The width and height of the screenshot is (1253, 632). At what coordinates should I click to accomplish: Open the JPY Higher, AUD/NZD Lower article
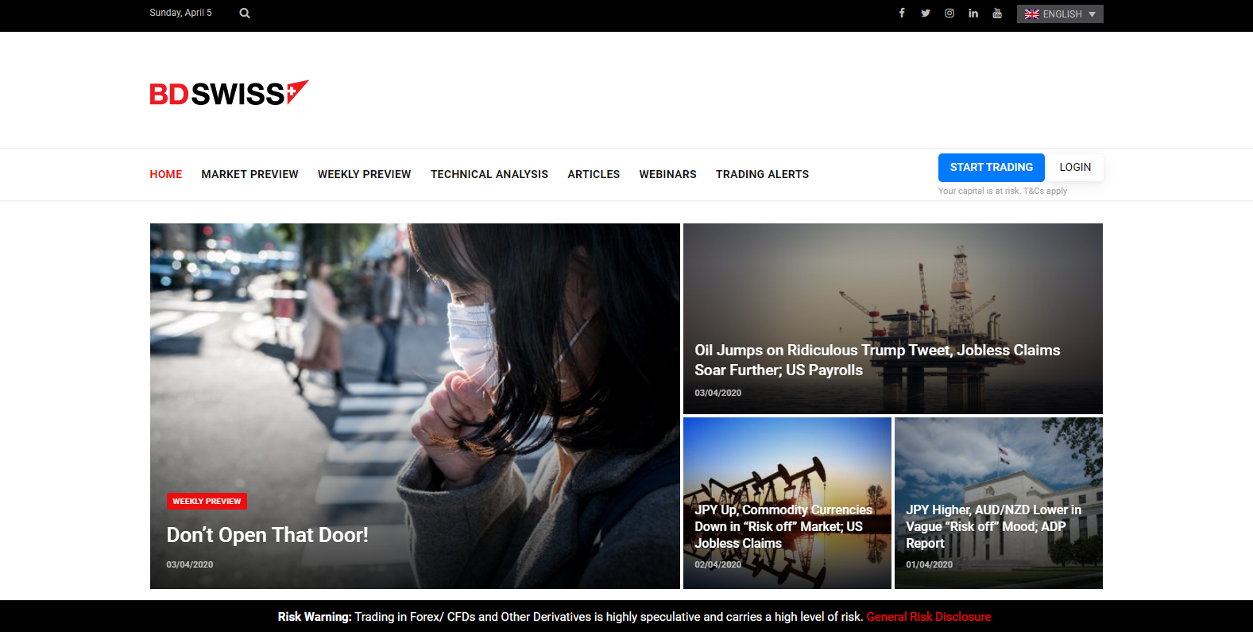pyautogui.click(x=993, y=526)
